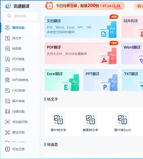Switch to 翻译功能 menu label
Screen dimensions: 143x159
point(18,28)
